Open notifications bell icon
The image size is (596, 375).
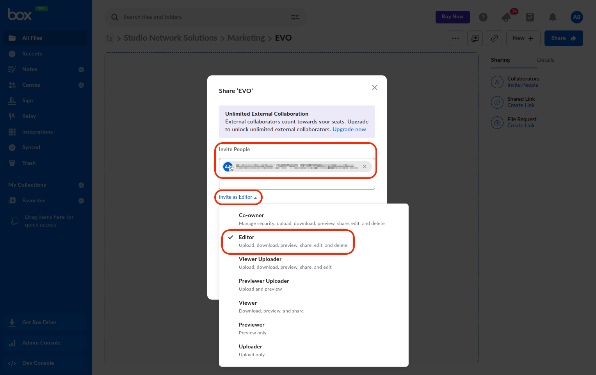tap(553, 17)
